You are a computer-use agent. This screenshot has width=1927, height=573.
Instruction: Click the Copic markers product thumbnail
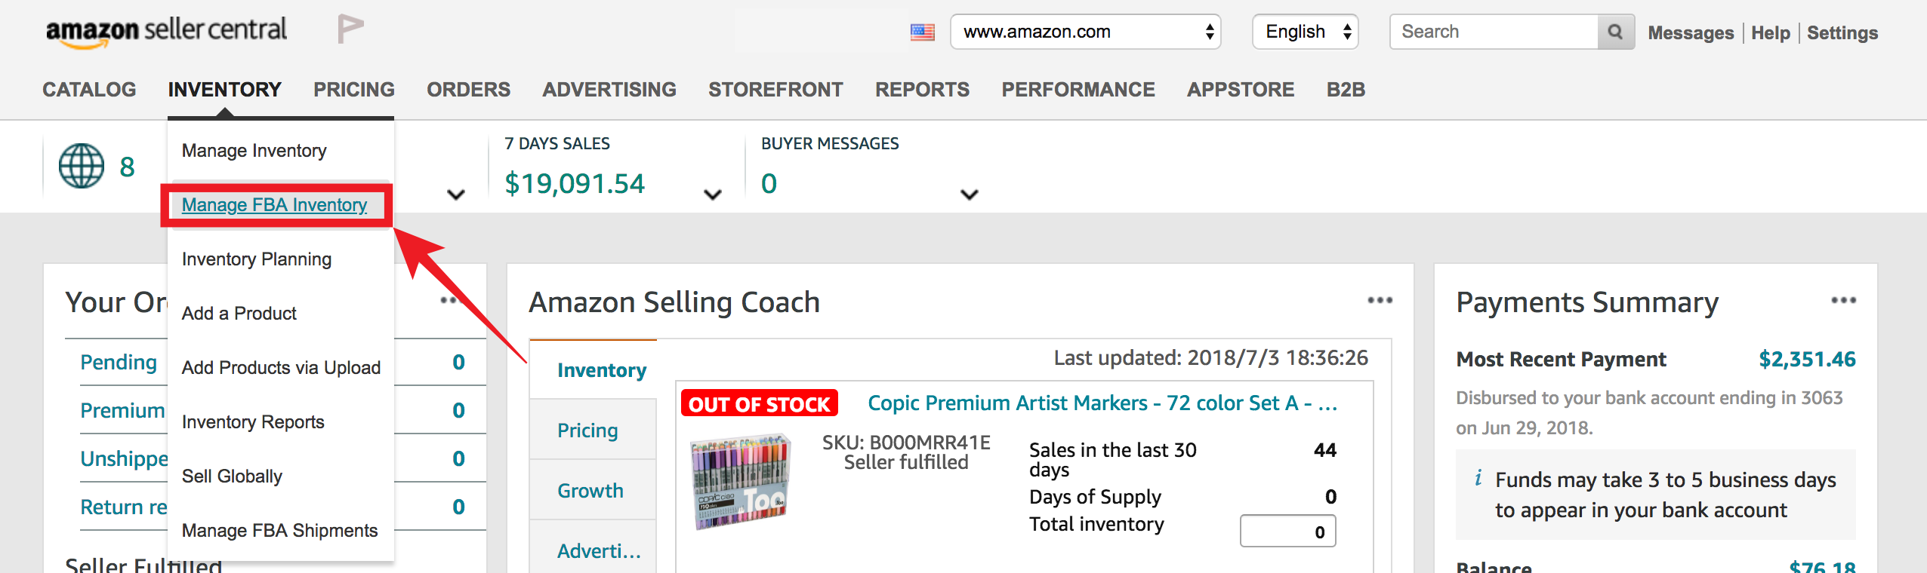point(741,481)
